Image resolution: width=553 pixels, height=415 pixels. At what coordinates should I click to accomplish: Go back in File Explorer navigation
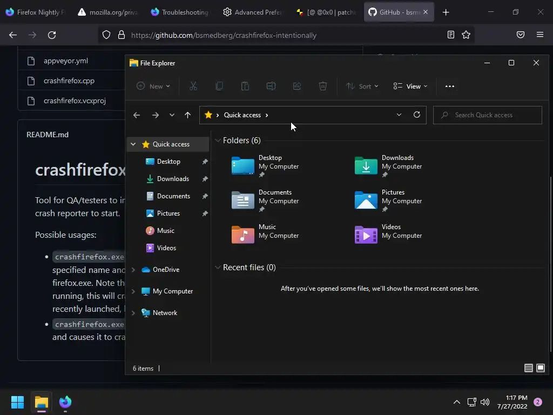click(x=137, y=115)
